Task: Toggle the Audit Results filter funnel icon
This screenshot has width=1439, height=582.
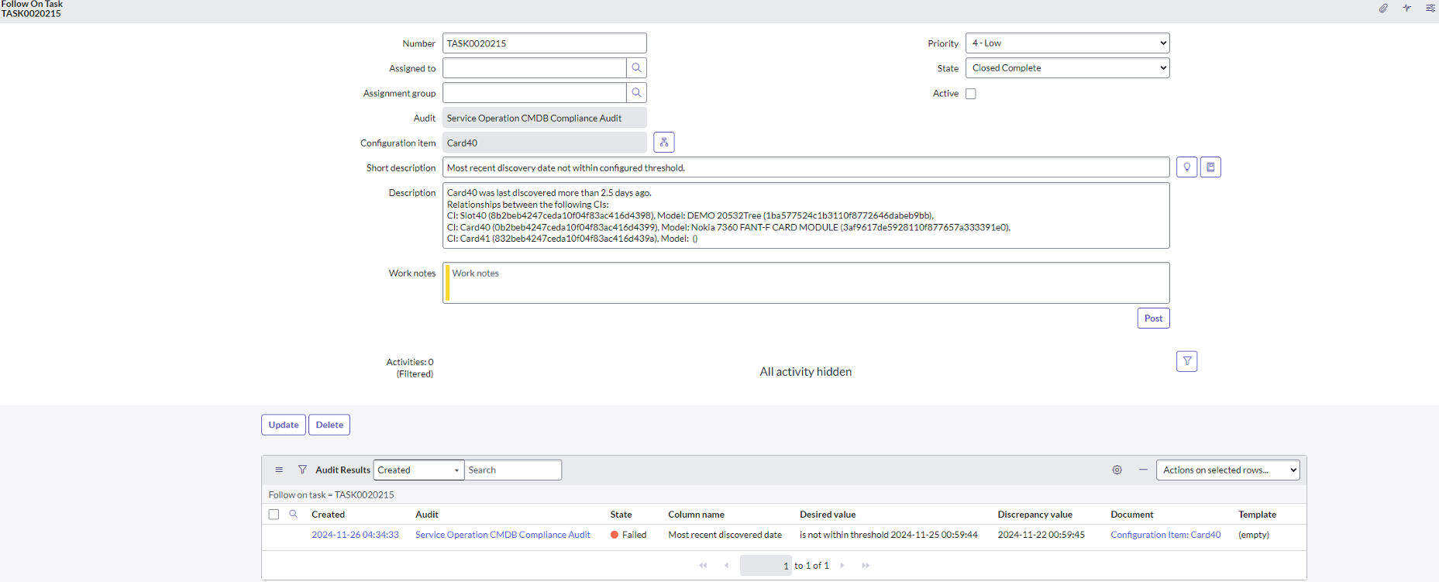Action: (x=302, y=470)
